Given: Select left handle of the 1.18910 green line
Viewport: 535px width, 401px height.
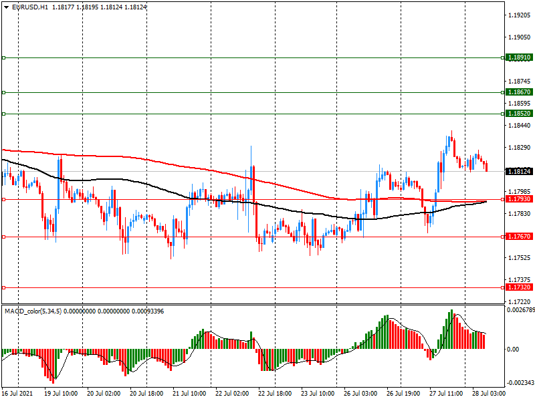Looking at the screenshot, I should point(4,58).
